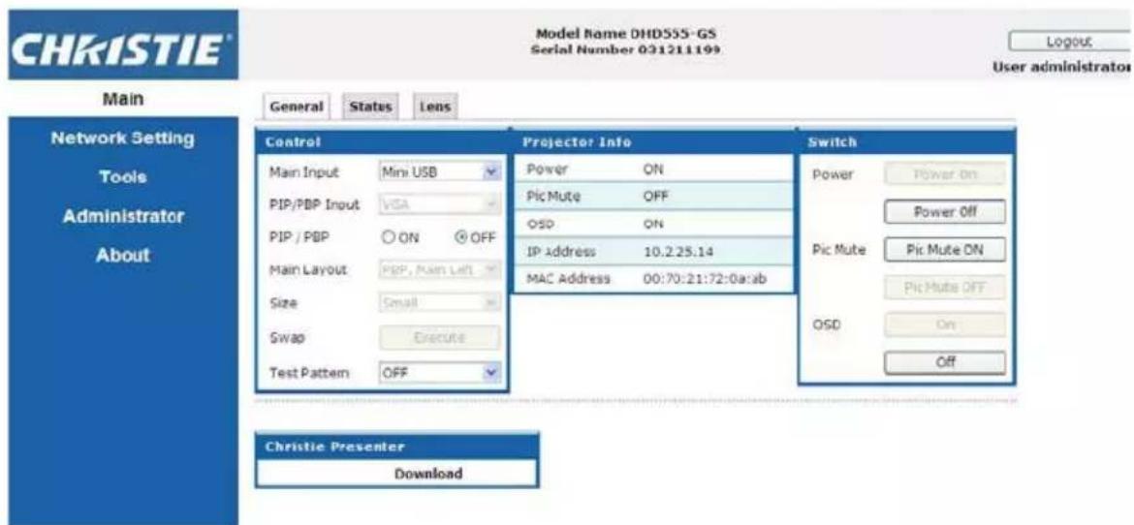Click the Power Off button

click(x=945, y=212)
